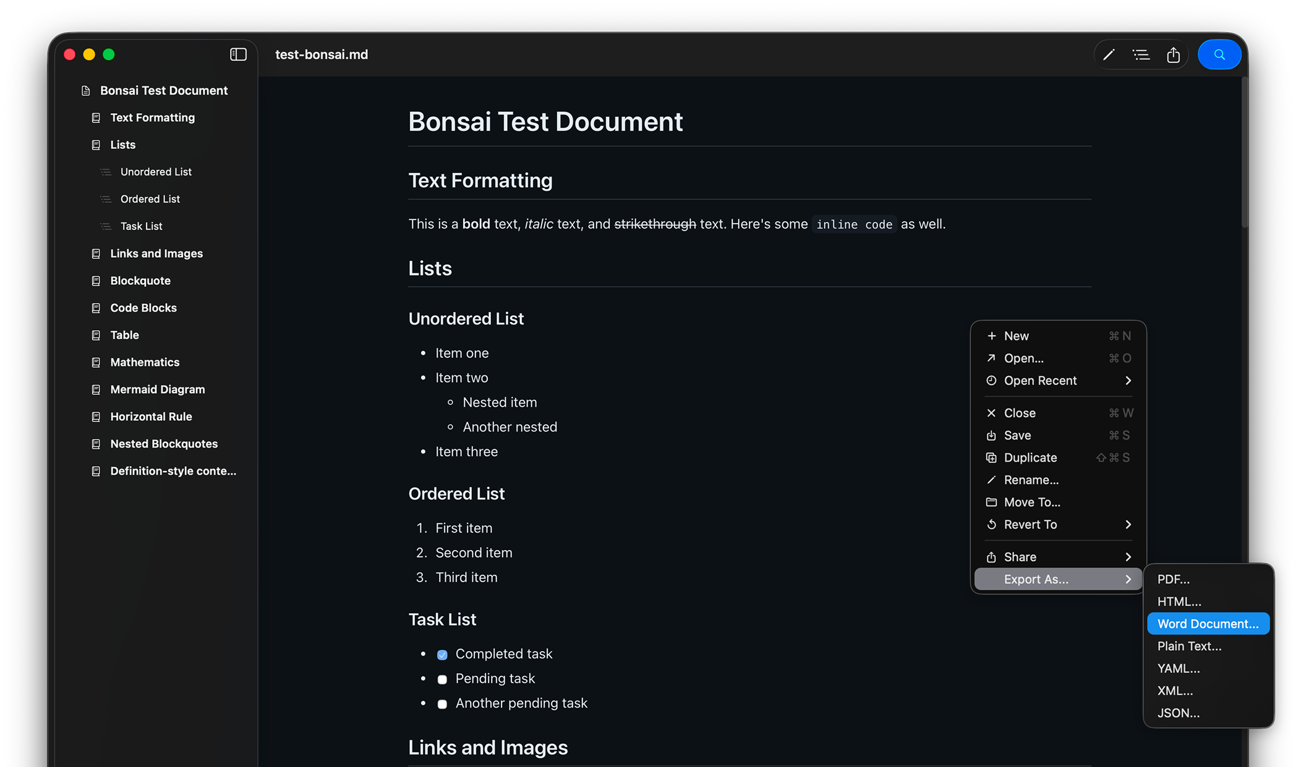Expand the Open Recent submenu chevron
This screenshot has height=767, width=1296.
click(1128, 381)
